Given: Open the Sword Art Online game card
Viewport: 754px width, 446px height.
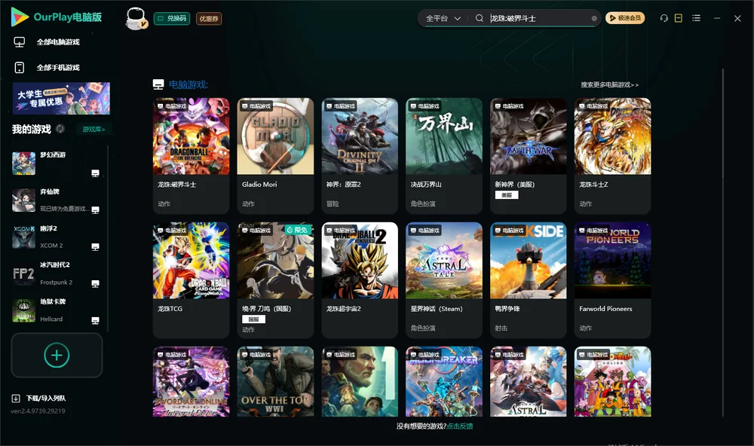Looking at the screenshot, I should tap(191, 382).
